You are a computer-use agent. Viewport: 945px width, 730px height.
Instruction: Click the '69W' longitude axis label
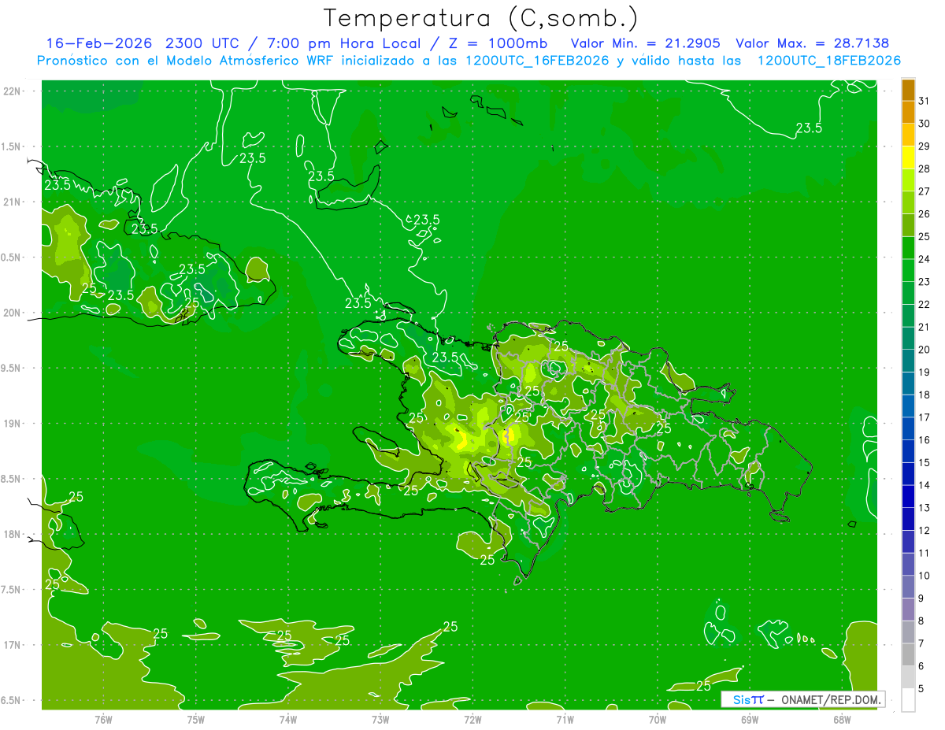click(x=750, y=720)
